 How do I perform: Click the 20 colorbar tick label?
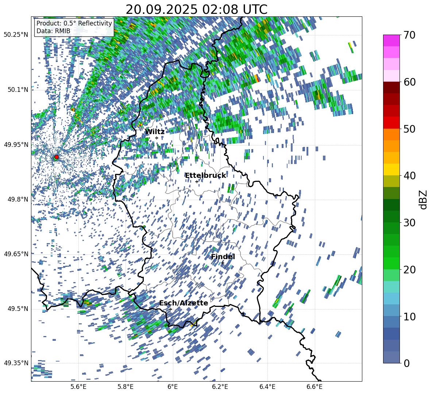tap(409, 269)
